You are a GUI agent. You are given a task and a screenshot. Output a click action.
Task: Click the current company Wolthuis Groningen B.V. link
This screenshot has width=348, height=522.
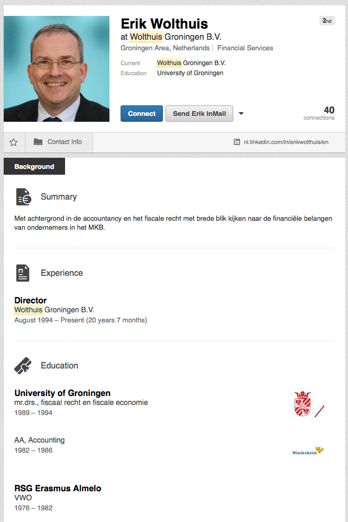click(191, 63)
